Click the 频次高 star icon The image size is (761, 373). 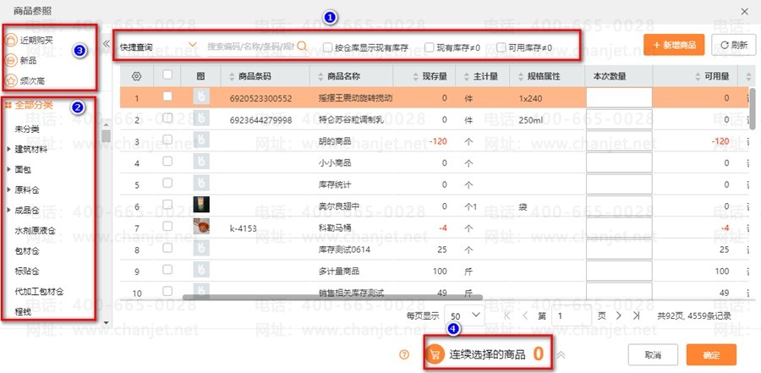coord(11,80)
